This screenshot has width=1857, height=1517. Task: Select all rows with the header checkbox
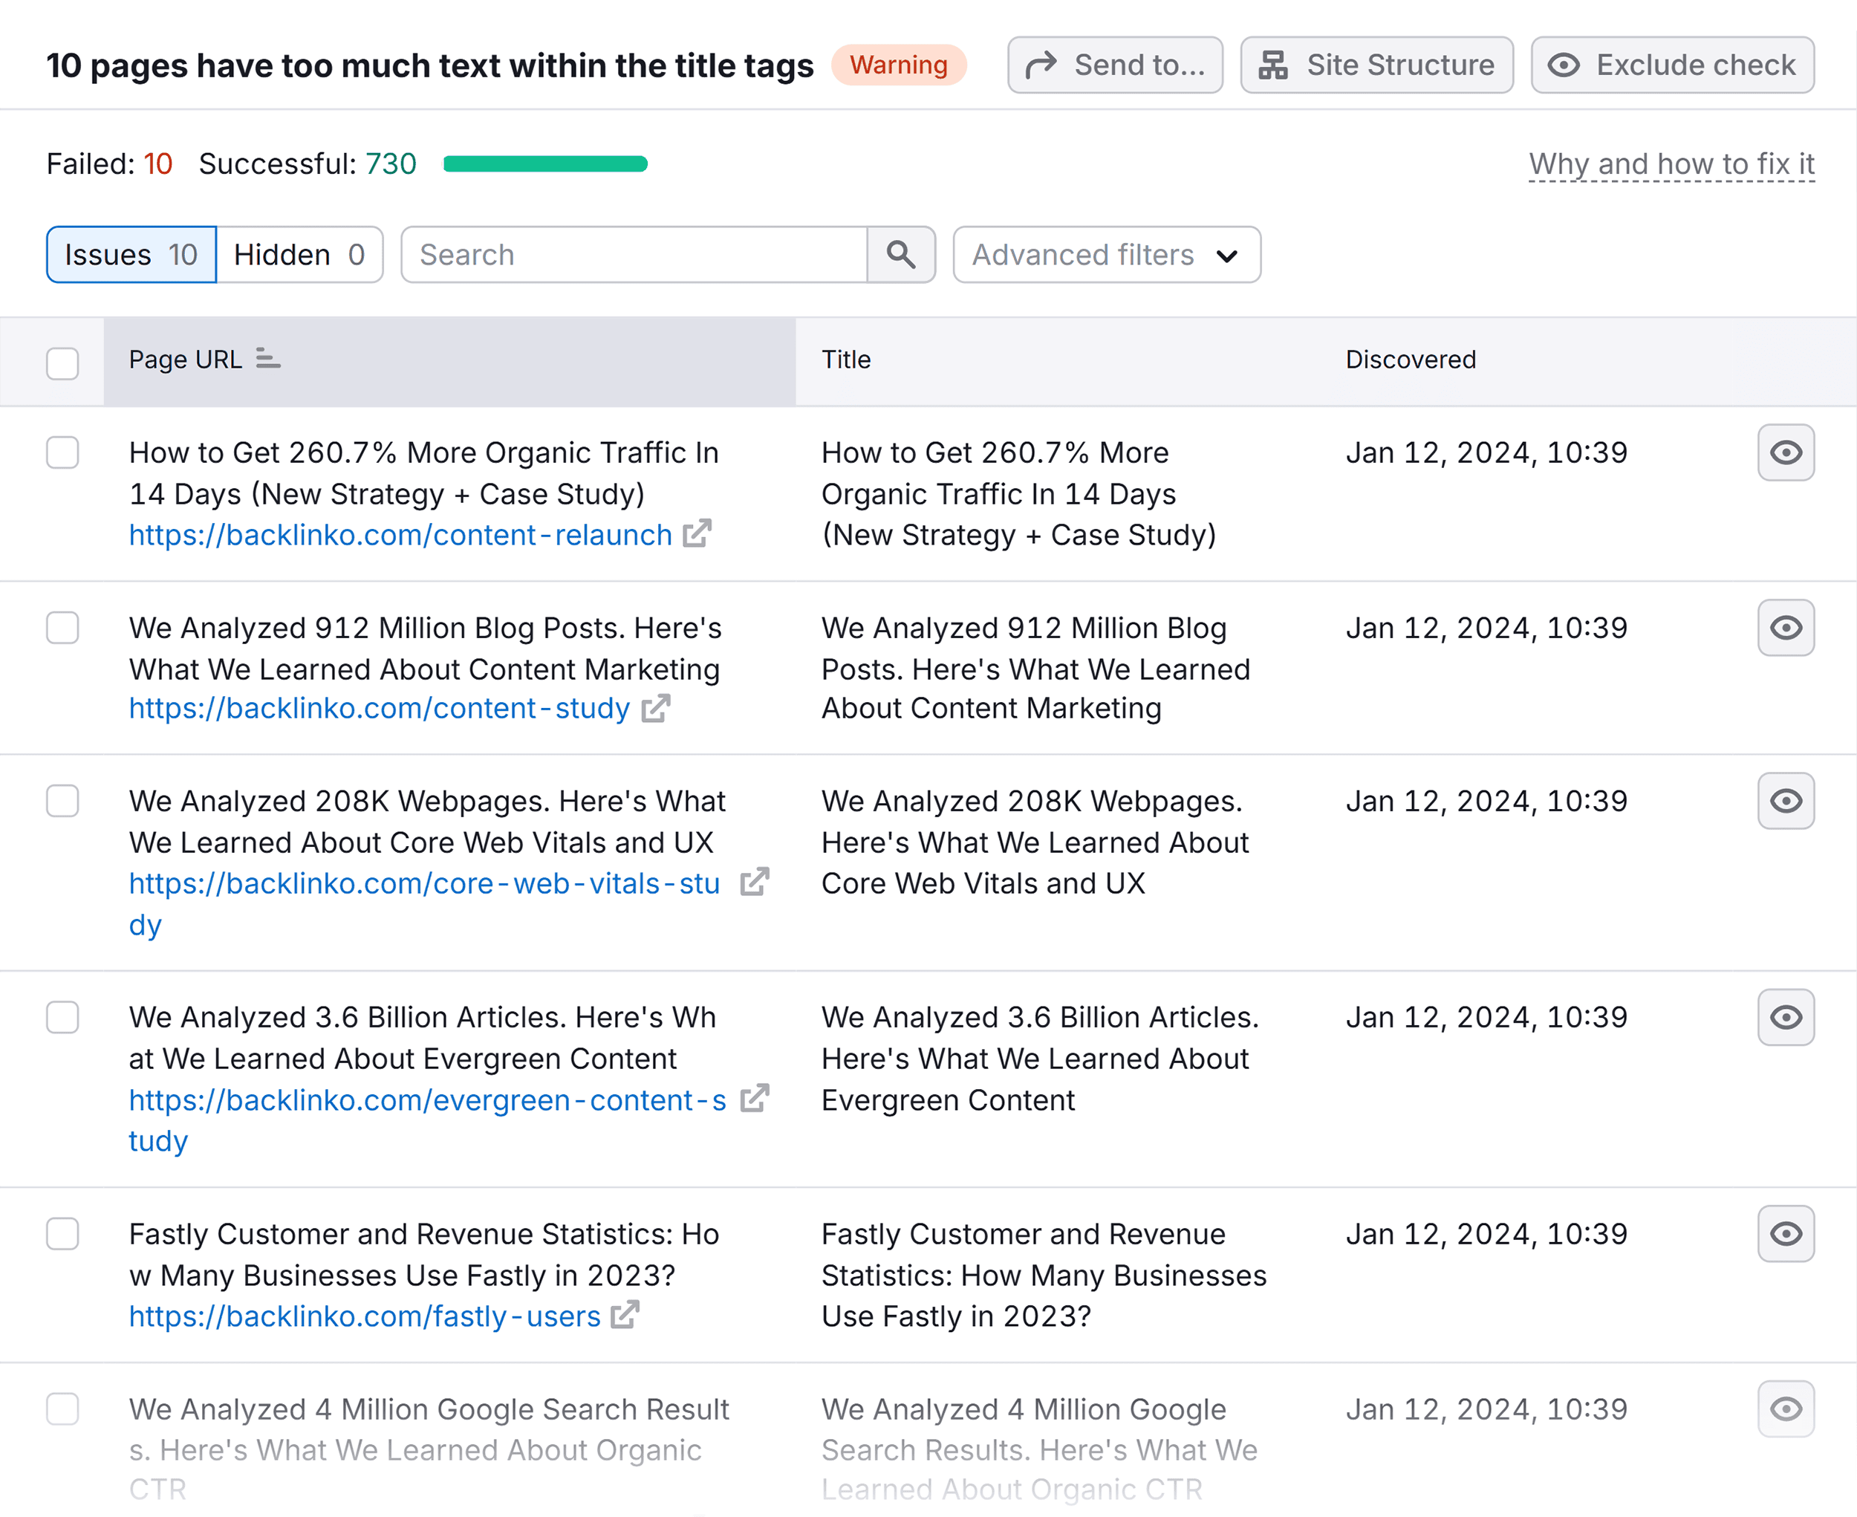click(62, 363)
